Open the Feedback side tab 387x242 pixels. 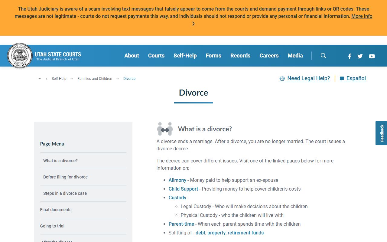coord(381,133)
